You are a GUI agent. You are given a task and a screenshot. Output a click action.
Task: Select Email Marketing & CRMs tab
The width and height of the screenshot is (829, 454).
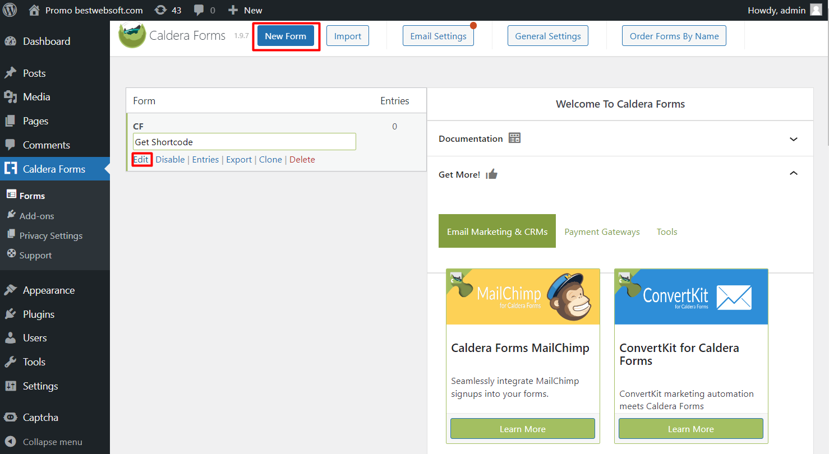[x=497, y=231]
